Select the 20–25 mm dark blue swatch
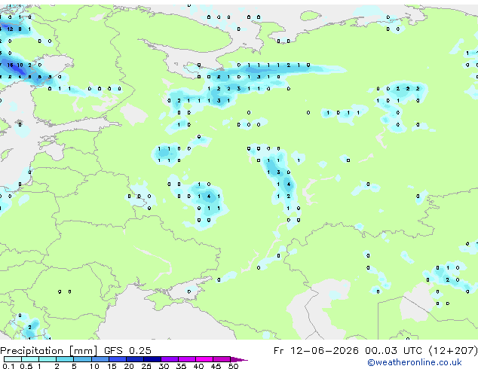The image size is (478, 369). [134, 359]
